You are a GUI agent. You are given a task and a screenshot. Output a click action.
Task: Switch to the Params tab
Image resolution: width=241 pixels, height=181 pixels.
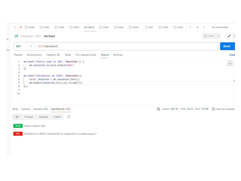click(18, 55)
